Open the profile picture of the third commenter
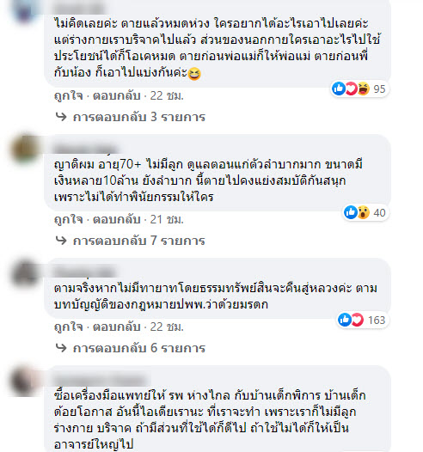Screen dimensions: 423x452 click(x=26, y=272)
